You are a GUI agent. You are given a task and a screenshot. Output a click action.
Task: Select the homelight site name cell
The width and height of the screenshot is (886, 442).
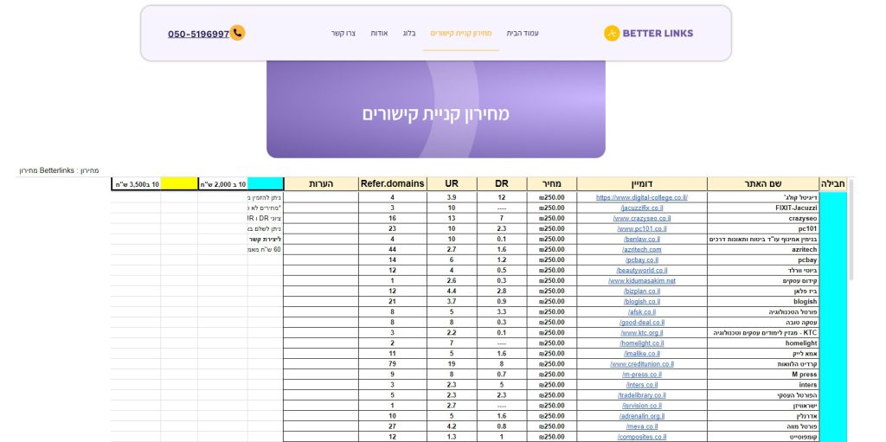pyautogui.click(x=763, y=343)
